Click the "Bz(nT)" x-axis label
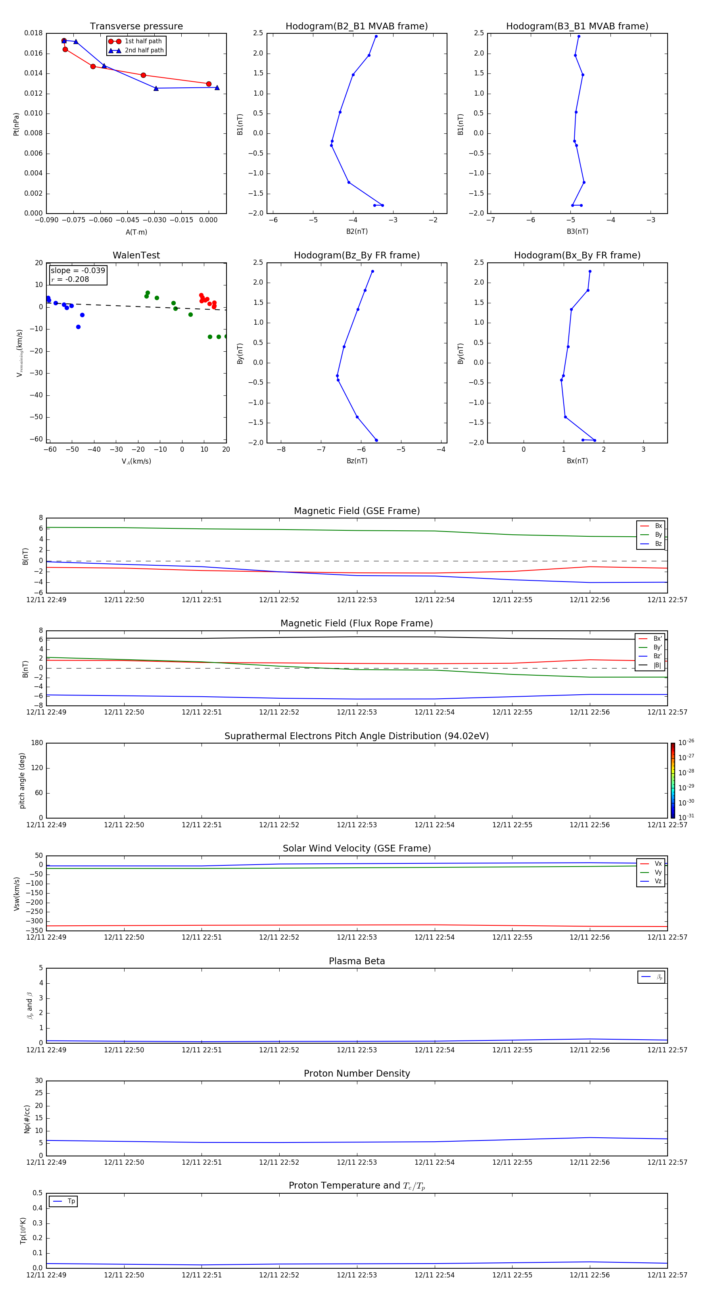The image size is (714, 1310). tap(357, 461)
